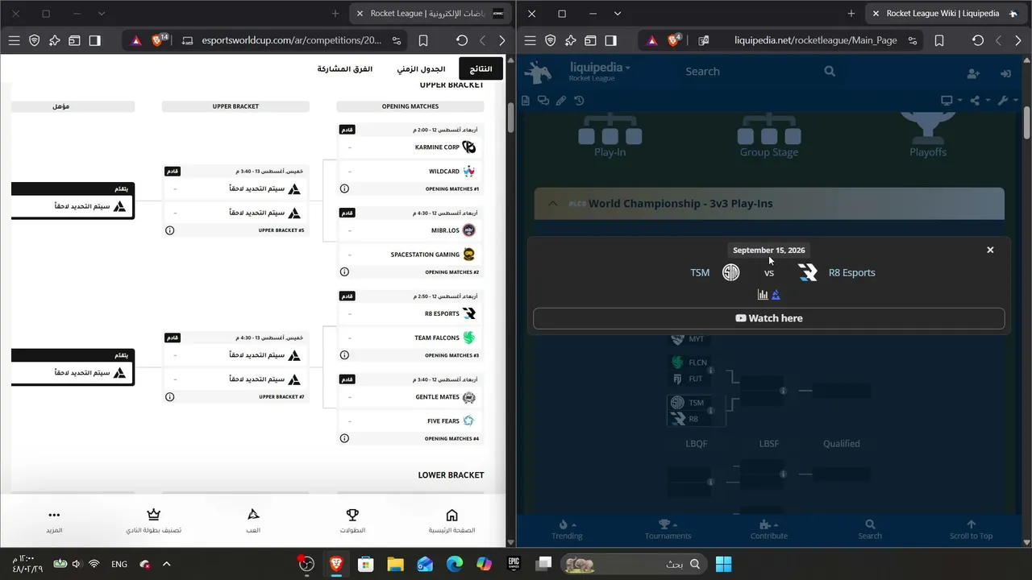The image size is (1032, 580).
Task: Open Epic Games Launcher from the taskbar
Action: [x=514, y=564]
